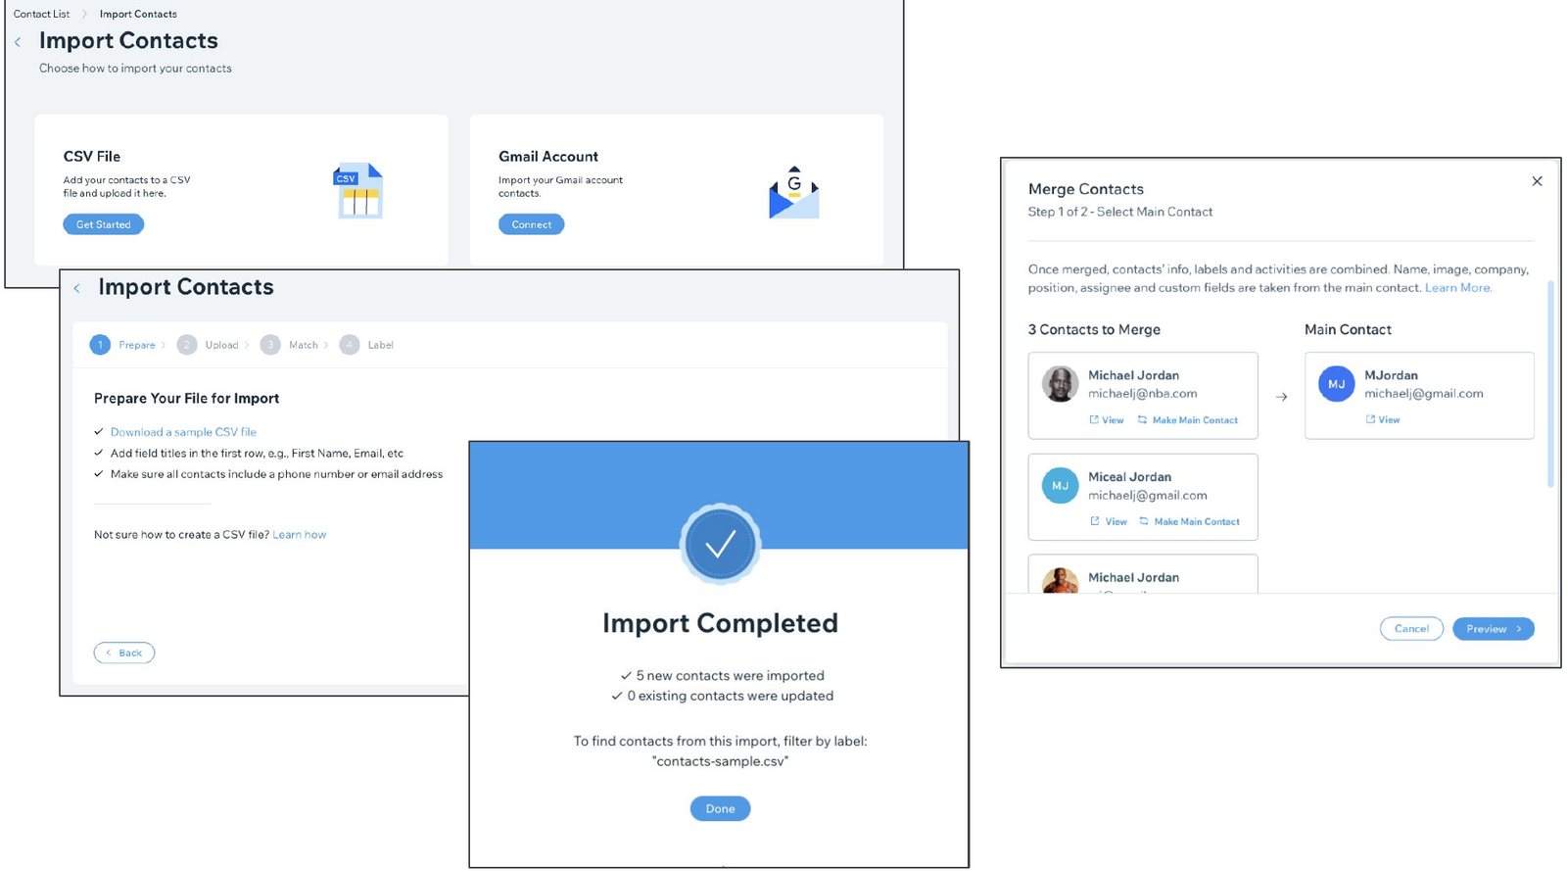Click the third Michael Jordan contact photo
Viewport: 1567px width, 871px height.
1060,581
